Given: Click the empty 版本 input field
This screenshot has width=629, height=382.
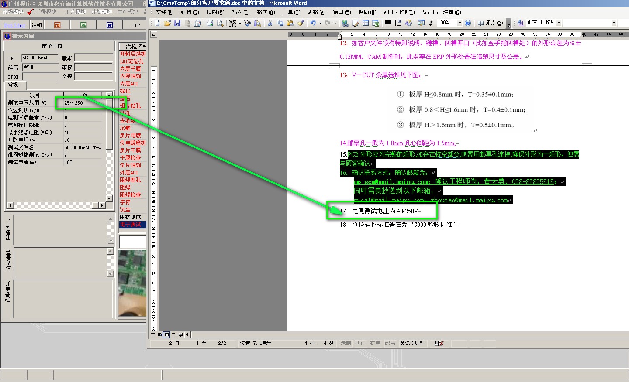Looking at the screenshot, I should [93, 58].
